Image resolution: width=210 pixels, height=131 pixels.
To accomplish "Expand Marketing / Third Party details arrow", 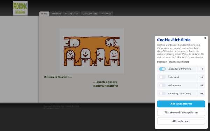I will [x=202, y=93].
